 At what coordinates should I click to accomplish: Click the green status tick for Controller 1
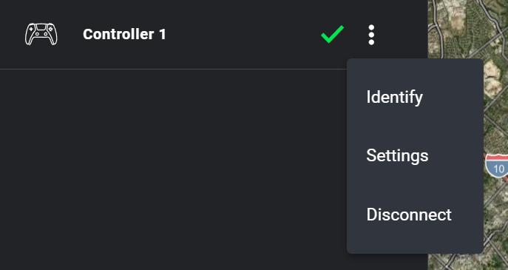(x=333, y=34)
